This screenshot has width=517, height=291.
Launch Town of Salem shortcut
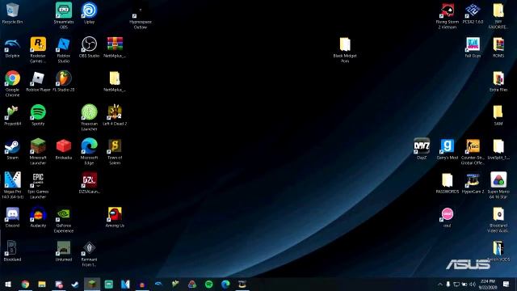pos(115,151)
